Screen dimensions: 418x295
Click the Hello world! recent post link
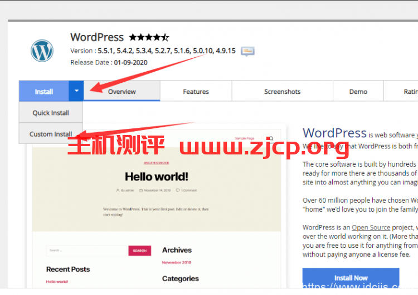coord(57,282)
